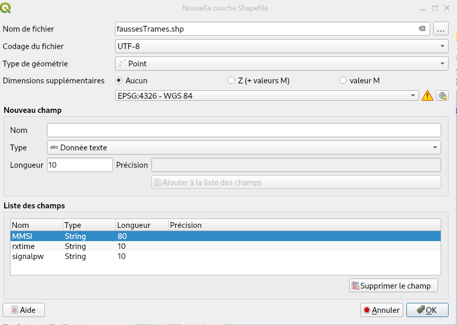
Task: Click the Annuler button
Action: click(x=382, y=310)
